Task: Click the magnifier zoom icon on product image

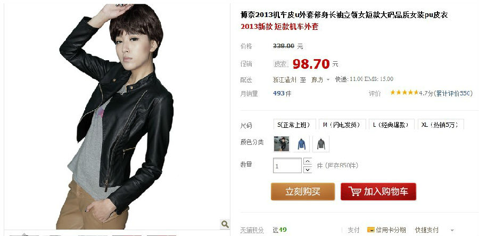Action: 225,224
